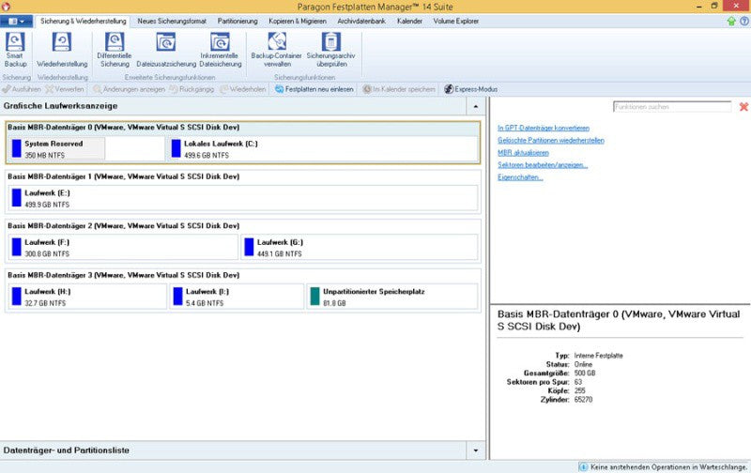The image size is (751, 473).
Task: Click the Funktionen suchen search field
Action: [x=672, y=107]
